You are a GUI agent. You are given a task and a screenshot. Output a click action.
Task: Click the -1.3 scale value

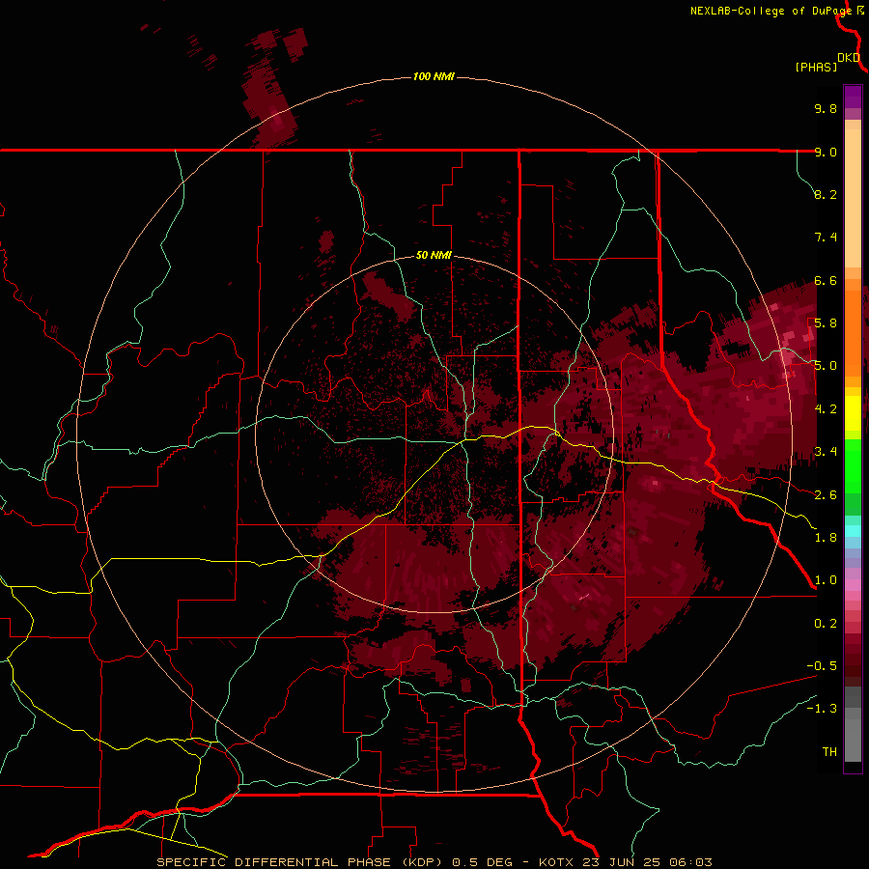tap(822, 709)
